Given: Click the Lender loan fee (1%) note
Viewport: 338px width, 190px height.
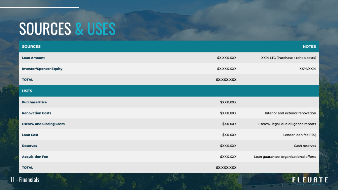Looking at the screenshot, I should [299, 135].
